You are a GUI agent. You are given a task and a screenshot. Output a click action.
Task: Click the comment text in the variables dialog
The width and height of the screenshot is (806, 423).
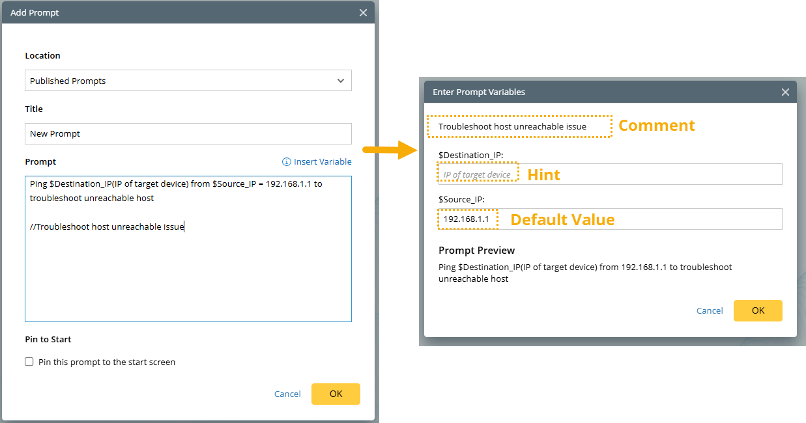512,126
